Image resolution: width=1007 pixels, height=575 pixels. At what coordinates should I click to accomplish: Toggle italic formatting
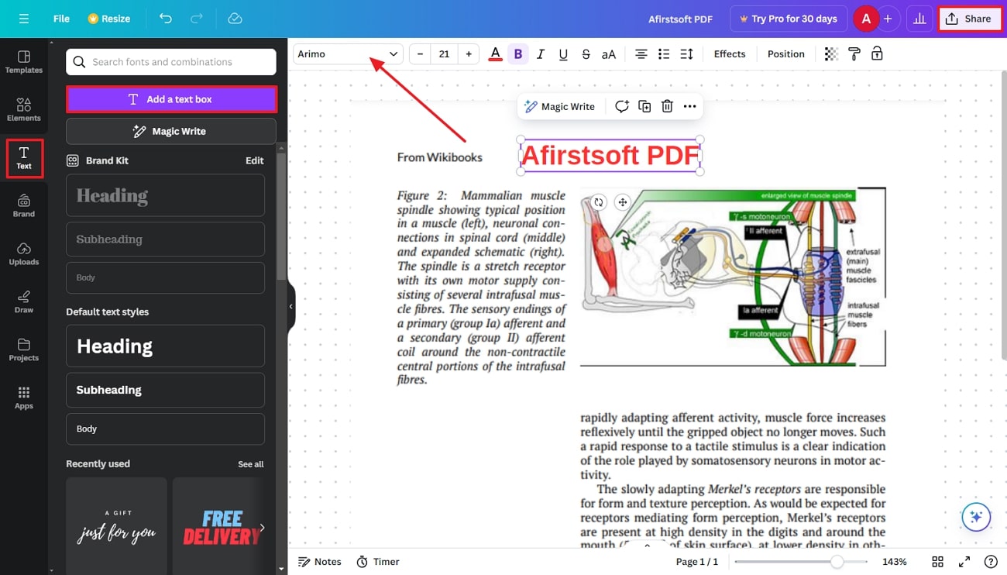(541, 53)
